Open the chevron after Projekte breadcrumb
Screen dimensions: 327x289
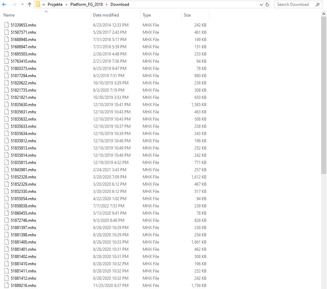(x=66, y=4)
